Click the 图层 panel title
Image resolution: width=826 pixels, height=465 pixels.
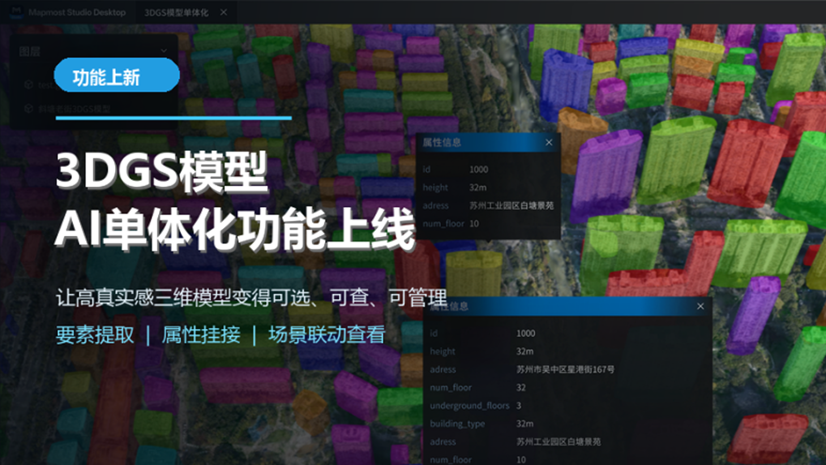29,51
